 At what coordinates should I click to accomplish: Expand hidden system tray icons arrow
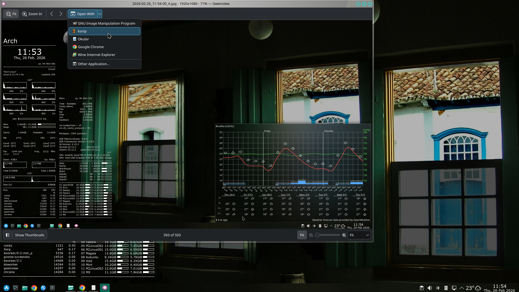pyautogui.click(x=462, y=288)
